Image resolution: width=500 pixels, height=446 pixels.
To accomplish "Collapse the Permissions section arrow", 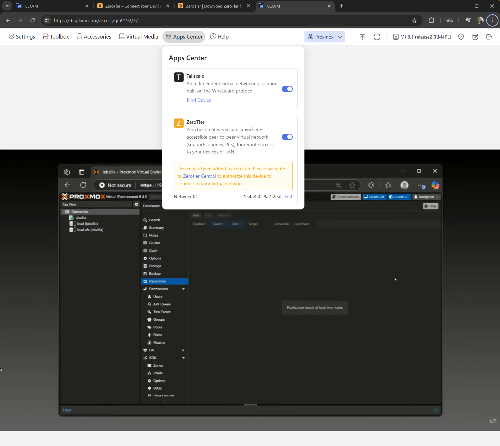I will [x=183, y=289].
